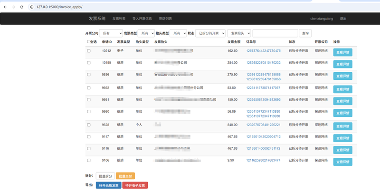Export with the red 待开电子发票 button
This screenshot has height=194, width=380.
coord(135,185)
